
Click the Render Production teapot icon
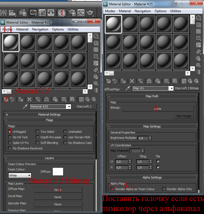point(90,13)
